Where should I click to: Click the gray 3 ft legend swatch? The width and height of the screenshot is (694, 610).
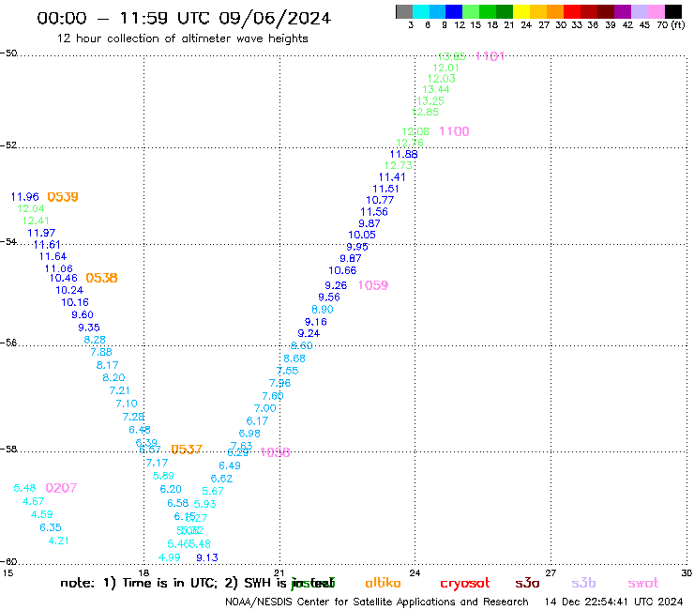tap(404, 11)
